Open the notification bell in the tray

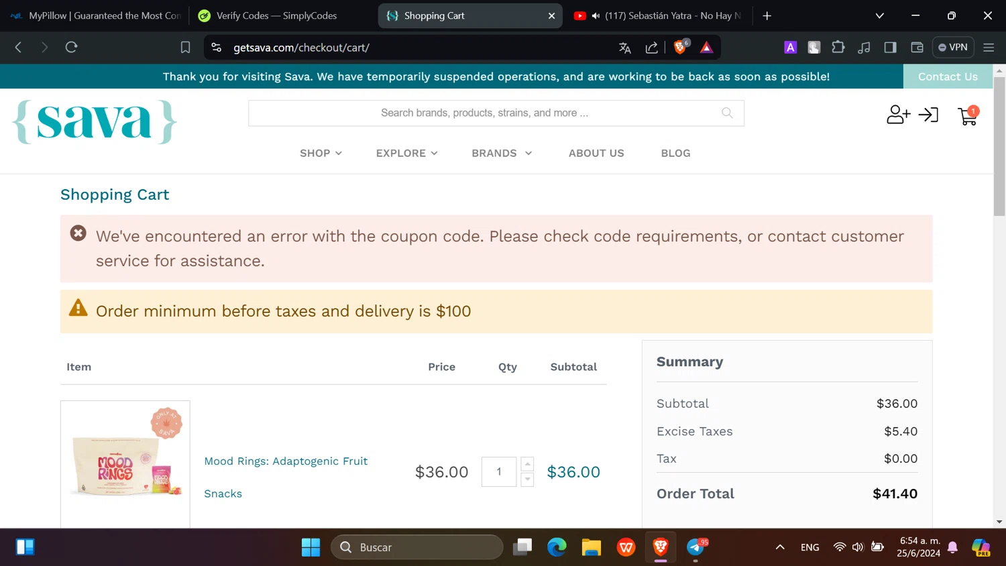952,547
